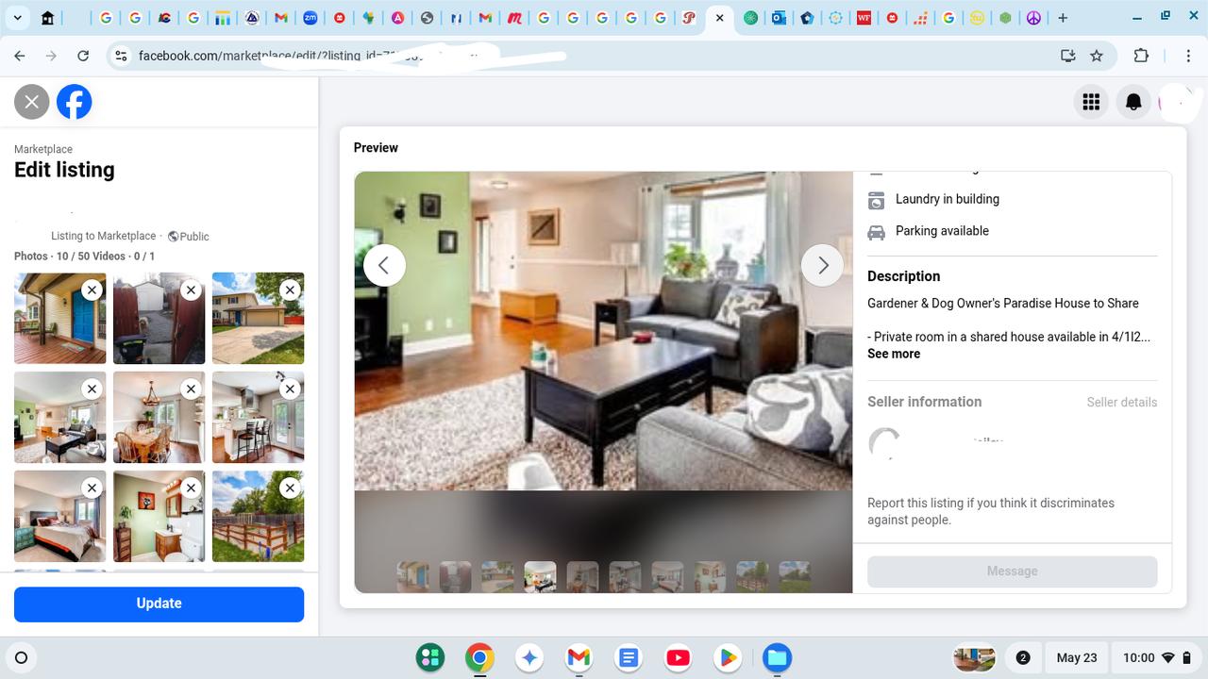Open the Facebook menu grid icon
The width and height of the screenshot is (1208, 679).
1091,102
